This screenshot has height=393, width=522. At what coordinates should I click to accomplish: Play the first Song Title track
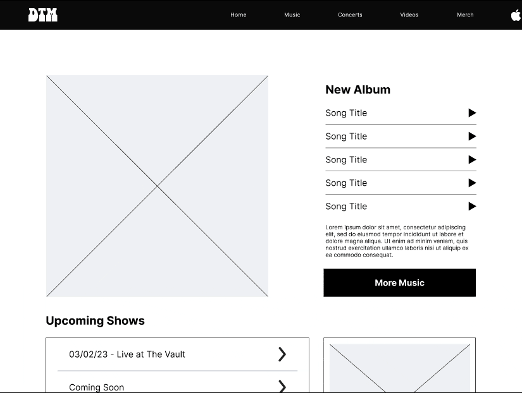pos(472,113)
